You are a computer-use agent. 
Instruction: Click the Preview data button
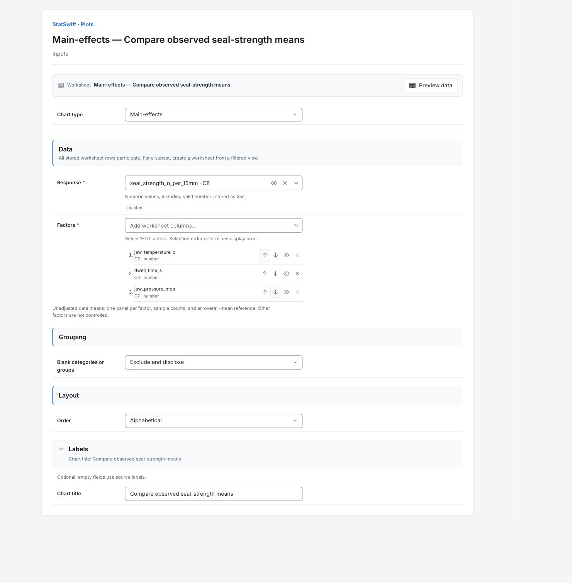pos(431,85)
